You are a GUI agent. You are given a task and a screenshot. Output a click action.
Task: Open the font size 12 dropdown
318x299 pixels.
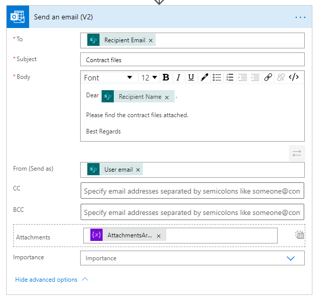coord(149,78)
